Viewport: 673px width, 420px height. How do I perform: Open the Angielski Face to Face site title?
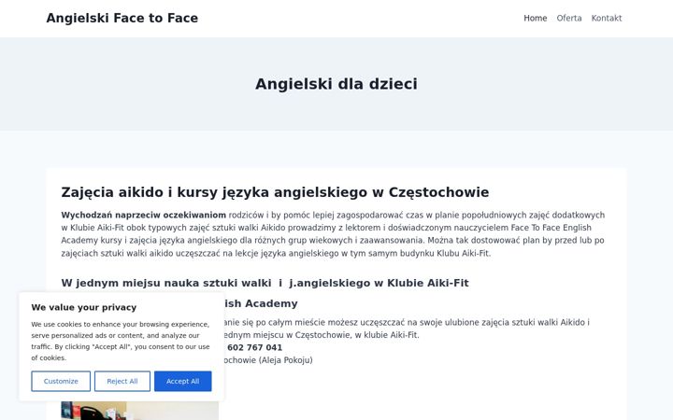click(122, 18)
